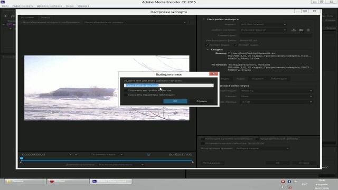Open the Личное folder taskbar button

pyautogui.click(x=25, y=181)
